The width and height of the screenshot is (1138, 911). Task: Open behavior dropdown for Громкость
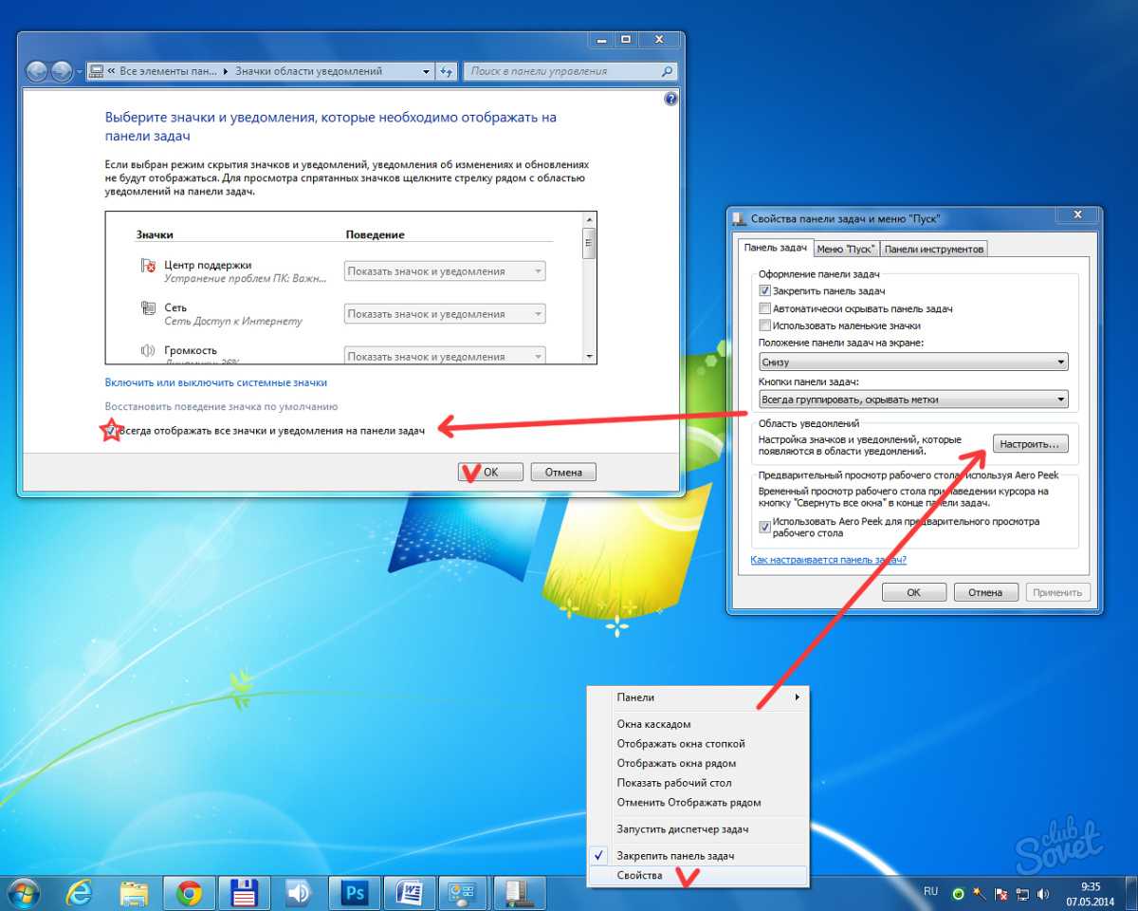[x=445, y=357]
